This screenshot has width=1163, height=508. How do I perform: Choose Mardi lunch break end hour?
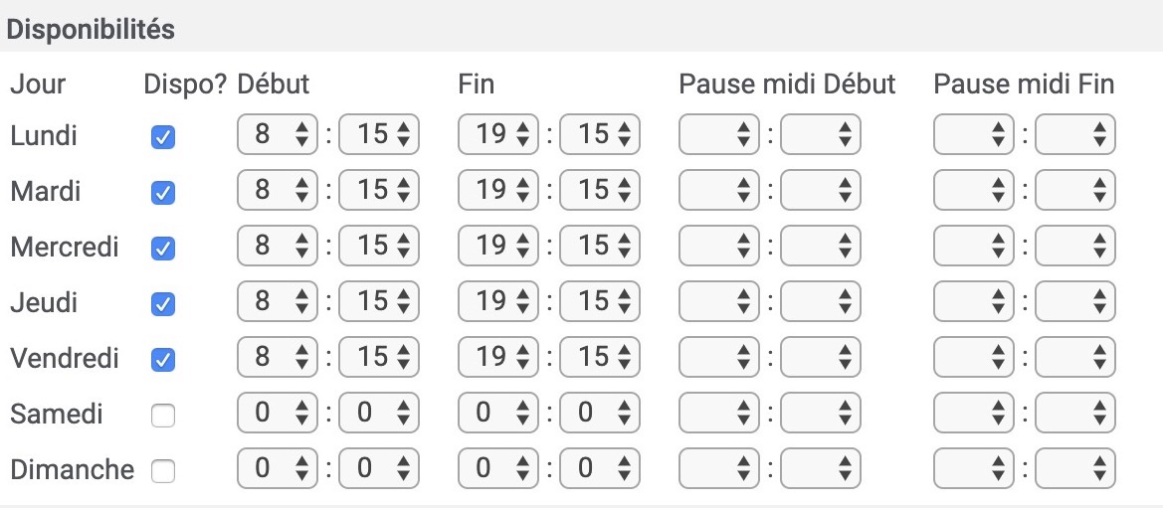tap(973, 190)
